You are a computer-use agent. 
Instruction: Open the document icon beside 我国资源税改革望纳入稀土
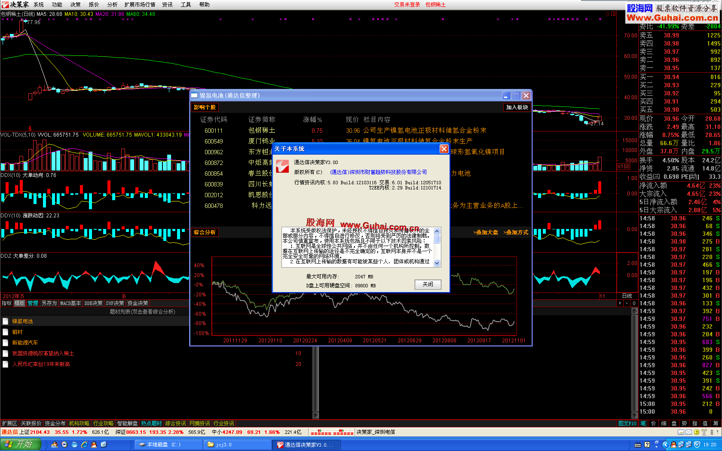6,353
